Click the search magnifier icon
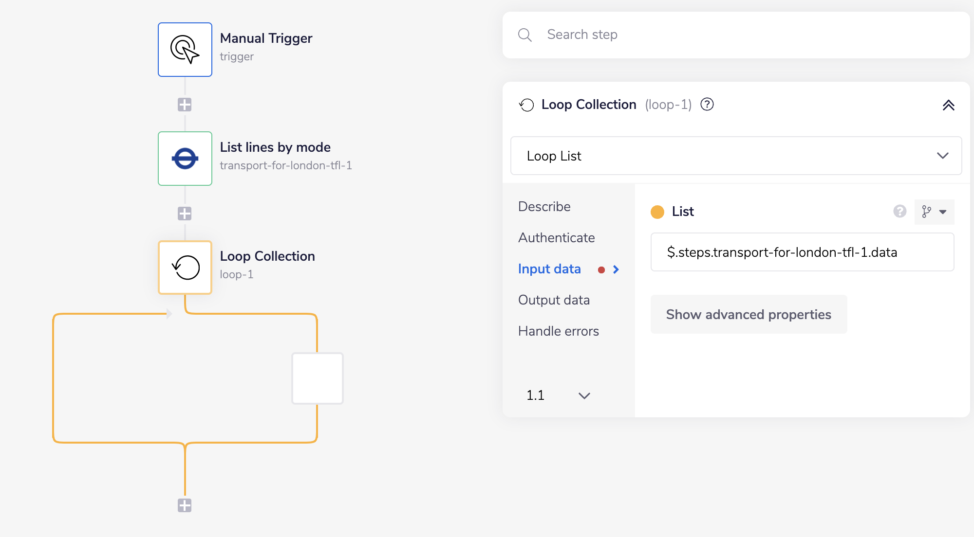The width and height of the screenshot is (974, 537). coord(525,35)
